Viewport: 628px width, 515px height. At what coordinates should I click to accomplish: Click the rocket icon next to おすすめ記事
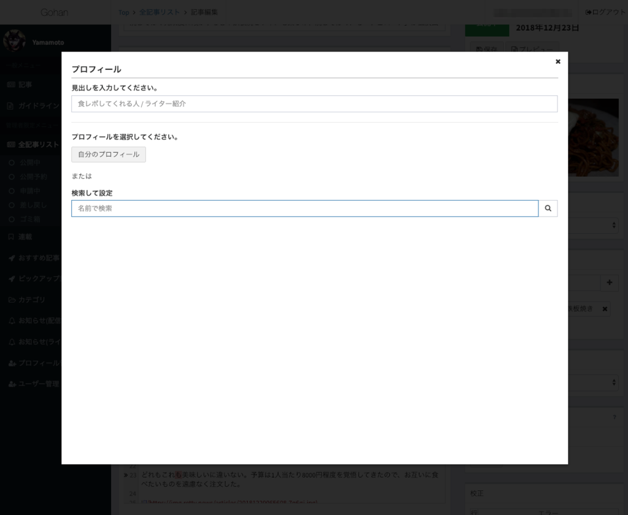12,258
